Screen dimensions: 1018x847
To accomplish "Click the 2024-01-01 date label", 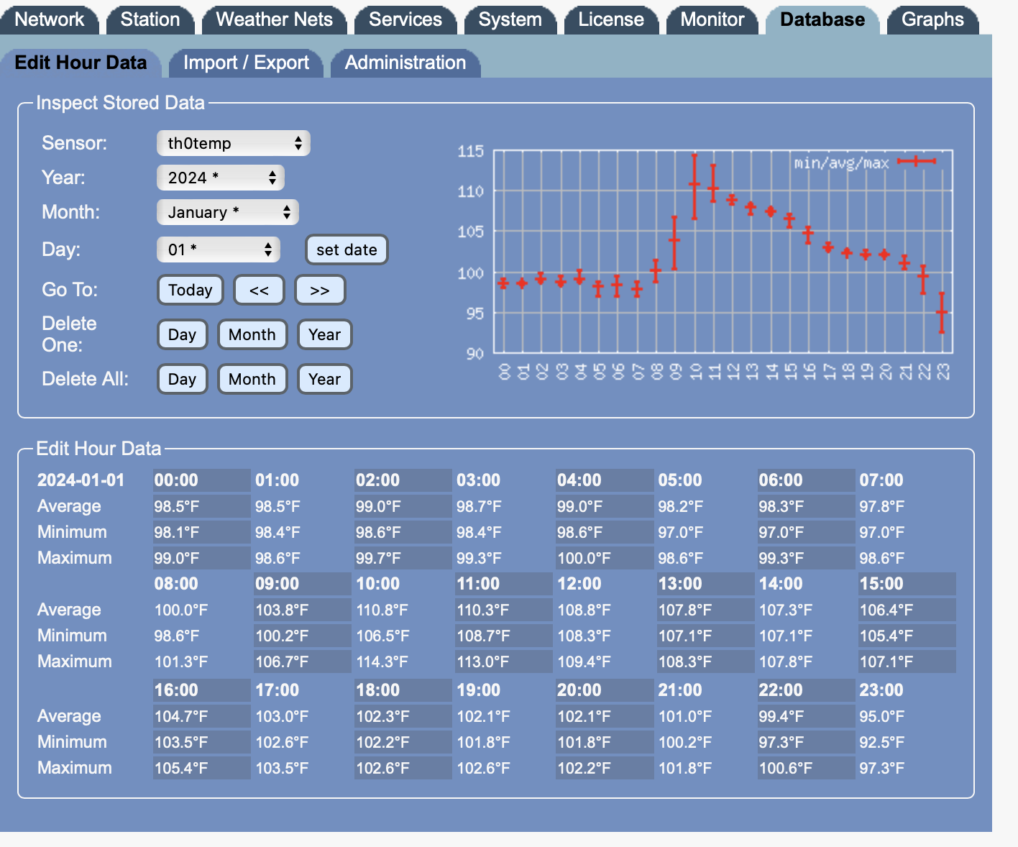I will (x=81, y=480).
